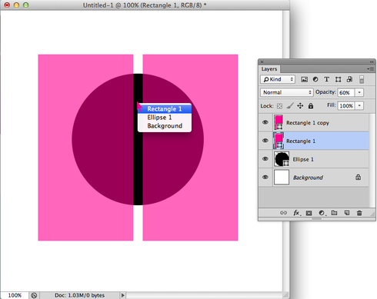Close the Untitled-1 document window
Image resolution: width=377 pixels, height=299 pixels.
7,5
